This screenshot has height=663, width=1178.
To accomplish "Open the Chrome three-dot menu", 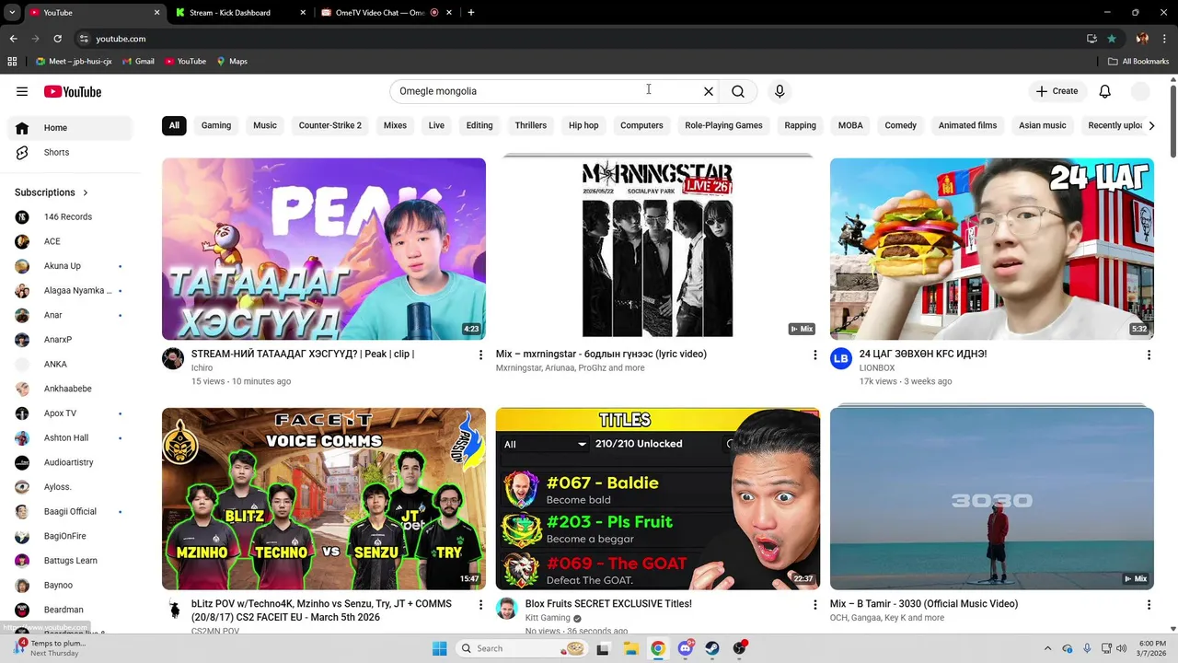I will click(1165, 39).
